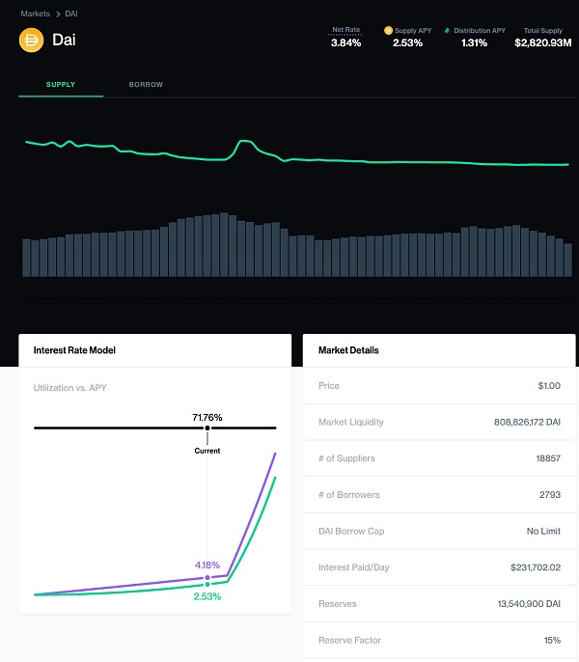This screenshot has width=579, height=662.
Task: Click the Total Supply value
Action: (542, 43)
